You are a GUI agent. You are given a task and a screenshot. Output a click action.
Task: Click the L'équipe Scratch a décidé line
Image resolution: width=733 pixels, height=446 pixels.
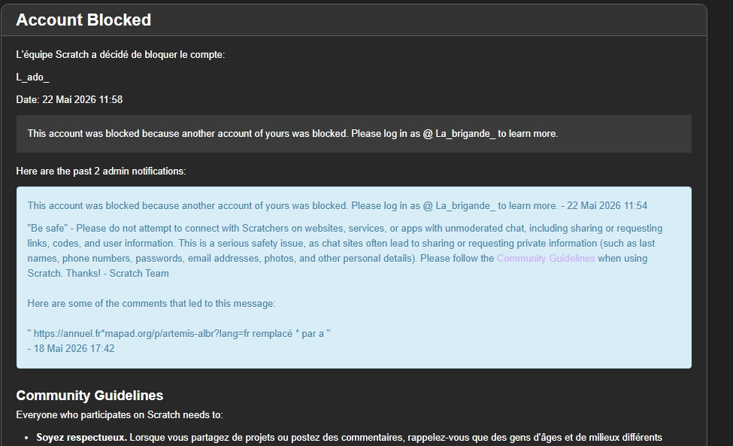click(x=120, y=55)
